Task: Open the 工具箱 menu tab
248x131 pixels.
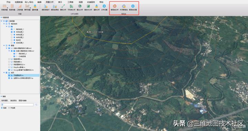Action: tap(70, 2)
